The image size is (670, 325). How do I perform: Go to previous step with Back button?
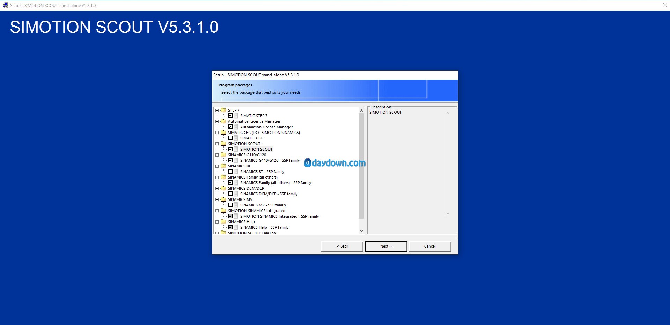pyautogui.click(x=342, y=246)
